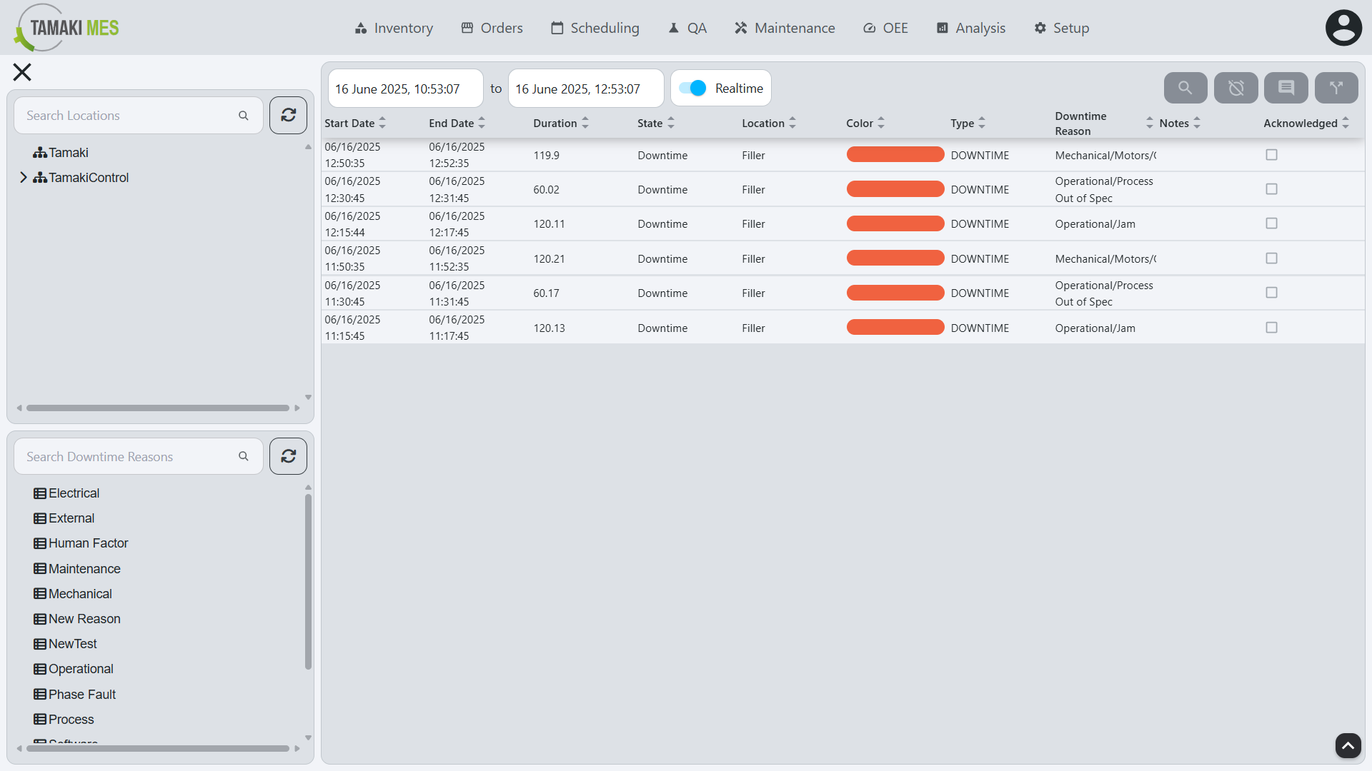Acknowledge the first Mechanical/Motors downtime entry
1372x771 pixels.
1271,155
